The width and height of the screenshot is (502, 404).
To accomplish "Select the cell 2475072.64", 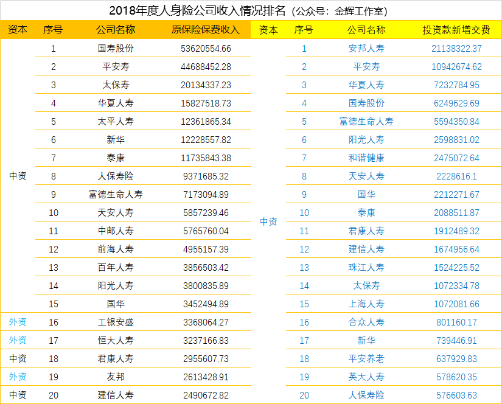I will coord(456,158).
